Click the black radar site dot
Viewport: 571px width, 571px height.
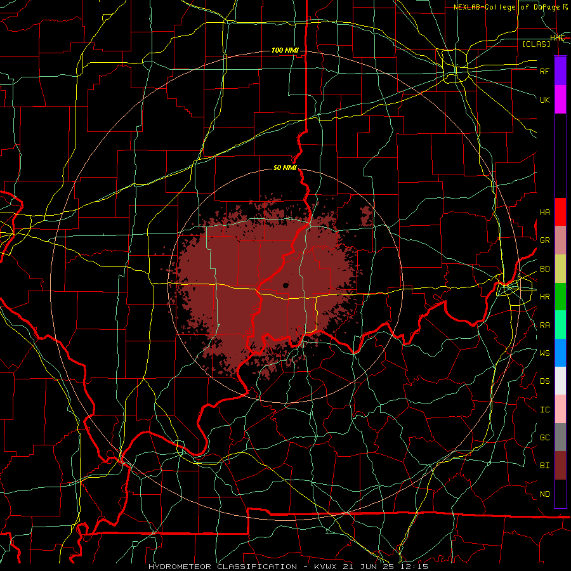tap(285, 285)
